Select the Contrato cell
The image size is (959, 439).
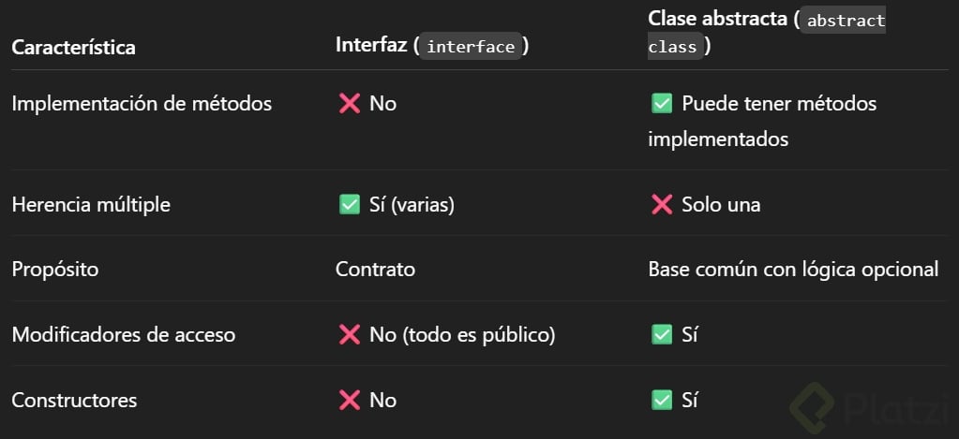click(x=375, y=270)
